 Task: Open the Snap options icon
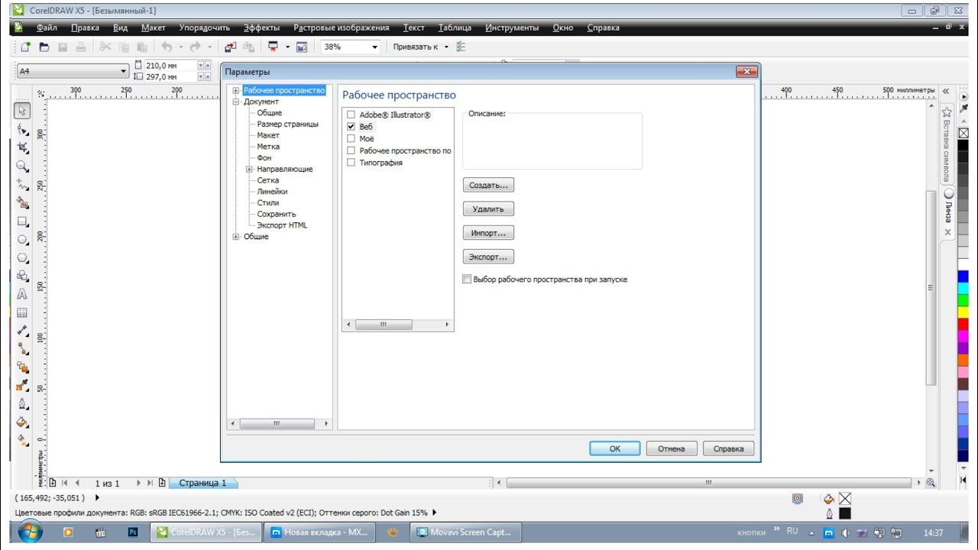(x=461, y=47)
